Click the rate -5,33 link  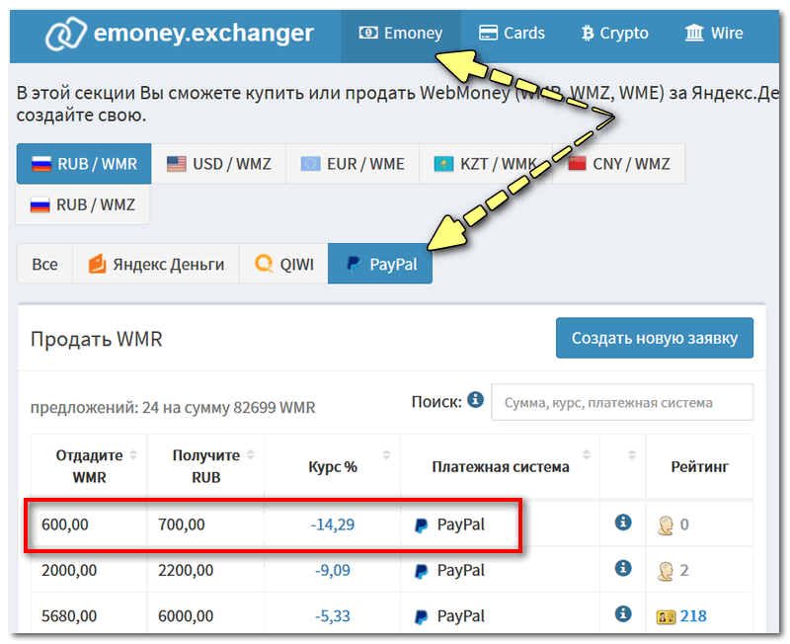[333, 616]
